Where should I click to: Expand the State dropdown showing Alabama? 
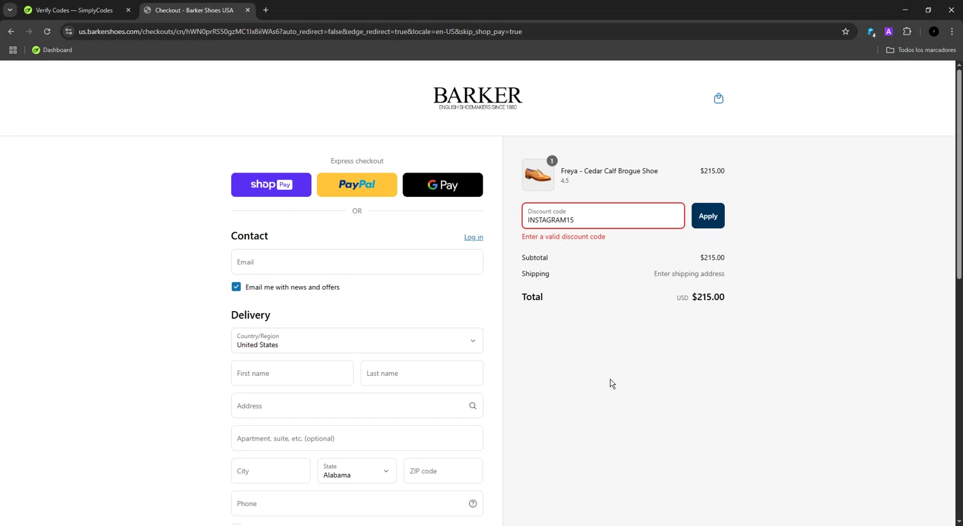(357, 471)
